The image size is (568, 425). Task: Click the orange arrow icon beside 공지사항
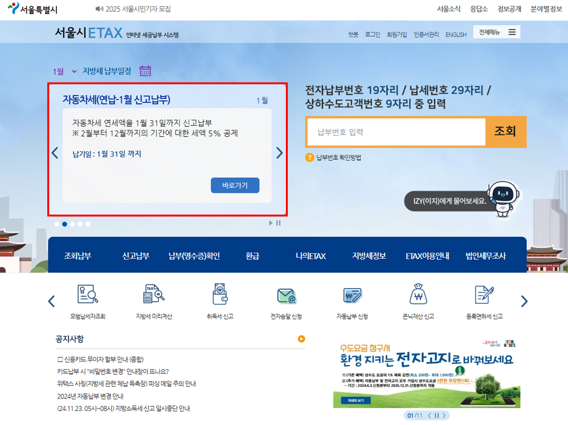click(x=301, y=339)
